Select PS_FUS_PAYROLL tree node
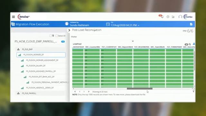 [x=29, y=93]
